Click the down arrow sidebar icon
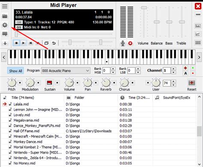 tap(5, 43)
